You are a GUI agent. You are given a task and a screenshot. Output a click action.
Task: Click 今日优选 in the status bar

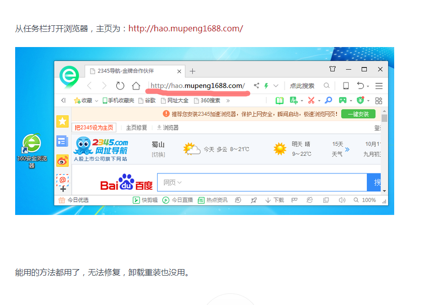(73, 200)
